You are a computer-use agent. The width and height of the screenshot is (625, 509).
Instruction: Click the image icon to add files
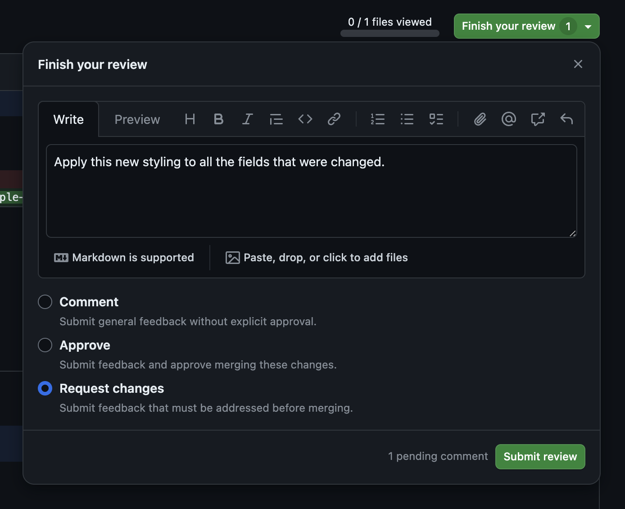[233, 258]
